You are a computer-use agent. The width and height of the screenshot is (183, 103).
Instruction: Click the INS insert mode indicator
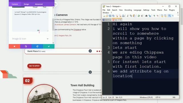pos(174,97)
